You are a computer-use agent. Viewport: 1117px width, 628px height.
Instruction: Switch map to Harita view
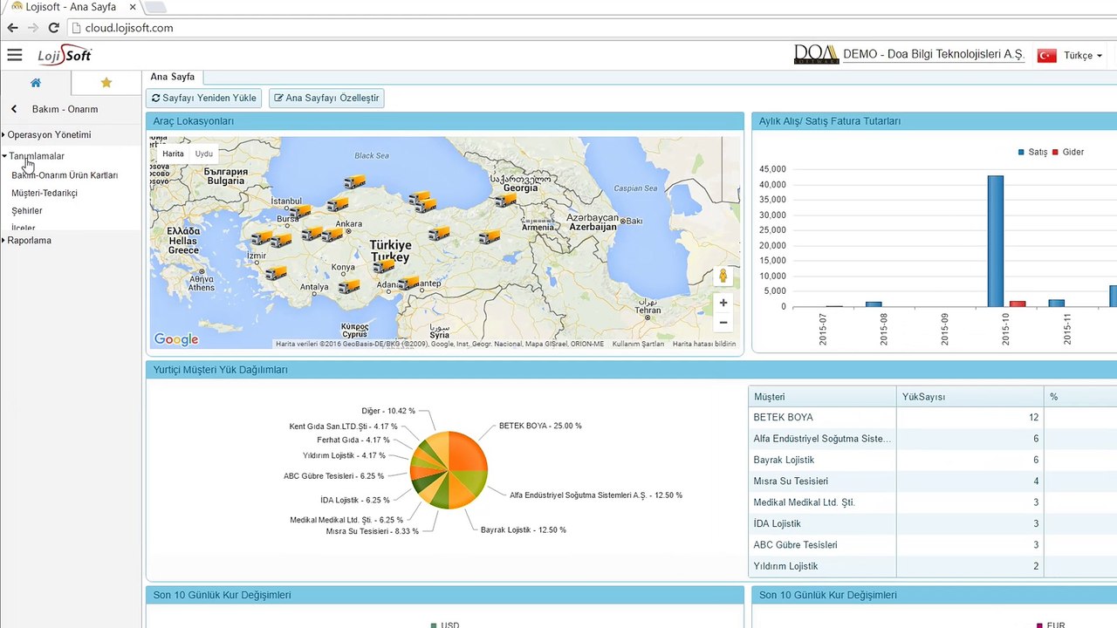coord(173,154)
